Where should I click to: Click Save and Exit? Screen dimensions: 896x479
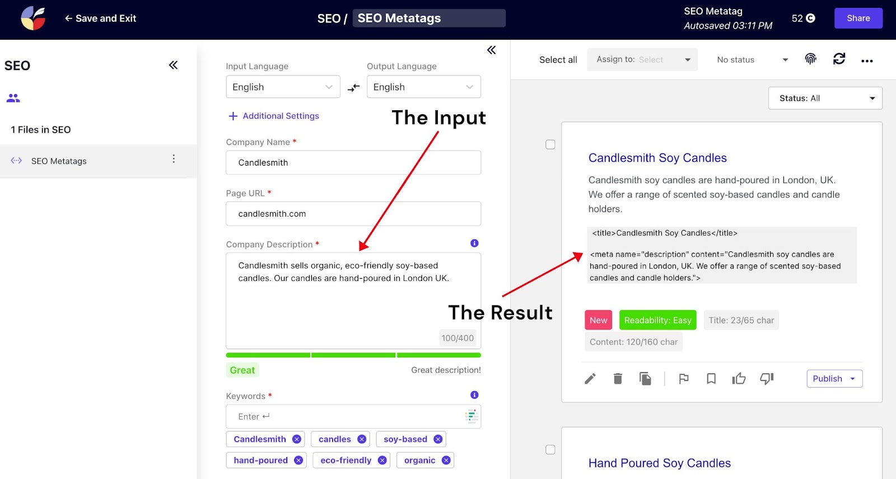point(100,18)
